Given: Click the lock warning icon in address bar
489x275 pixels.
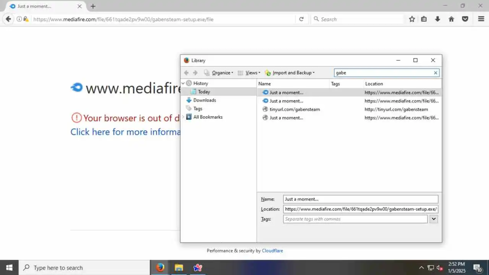Looking at the screenshot, I should click(x=26, y=19).
